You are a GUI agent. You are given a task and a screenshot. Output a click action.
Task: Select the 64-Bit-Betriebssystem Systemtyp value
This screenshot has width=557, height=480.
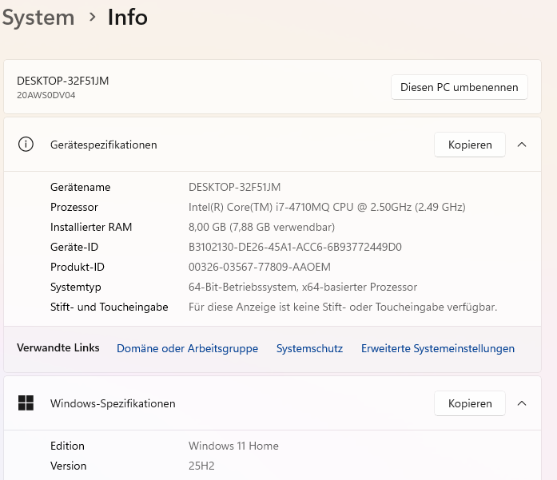point(303,287)
